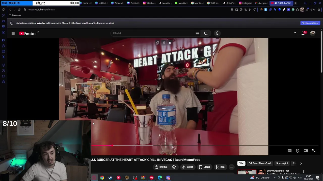Click the www.youtube.com/watch address bar

[42, 10]
